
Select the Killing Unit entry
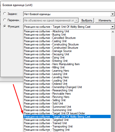click(x=67, y=67)
